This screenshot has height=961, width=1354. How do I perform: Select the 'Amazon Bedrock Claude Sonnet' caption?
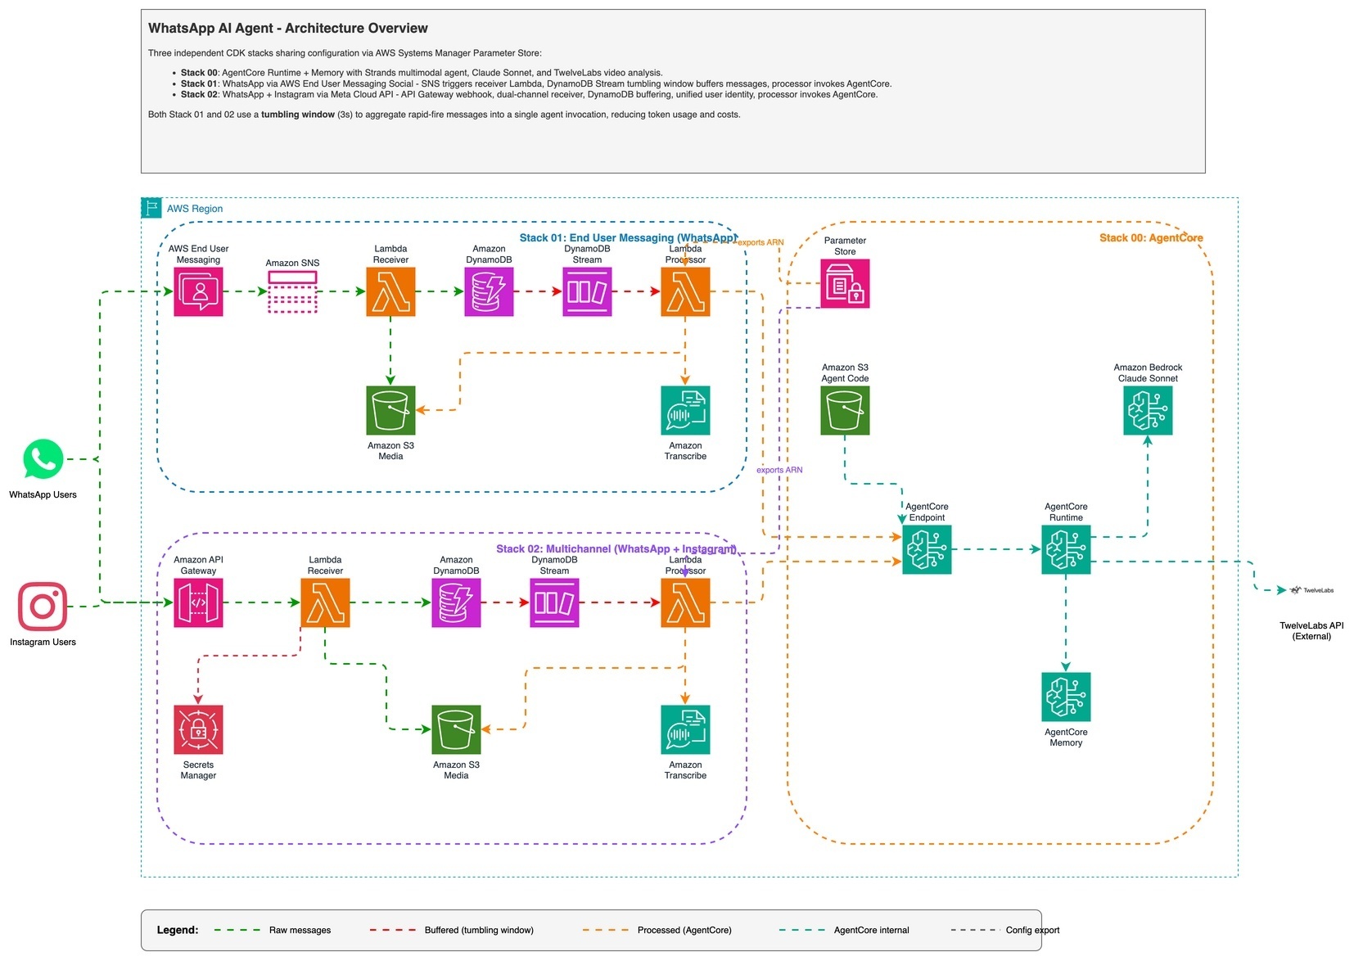pyautogui.click(x=1148, y=373)
